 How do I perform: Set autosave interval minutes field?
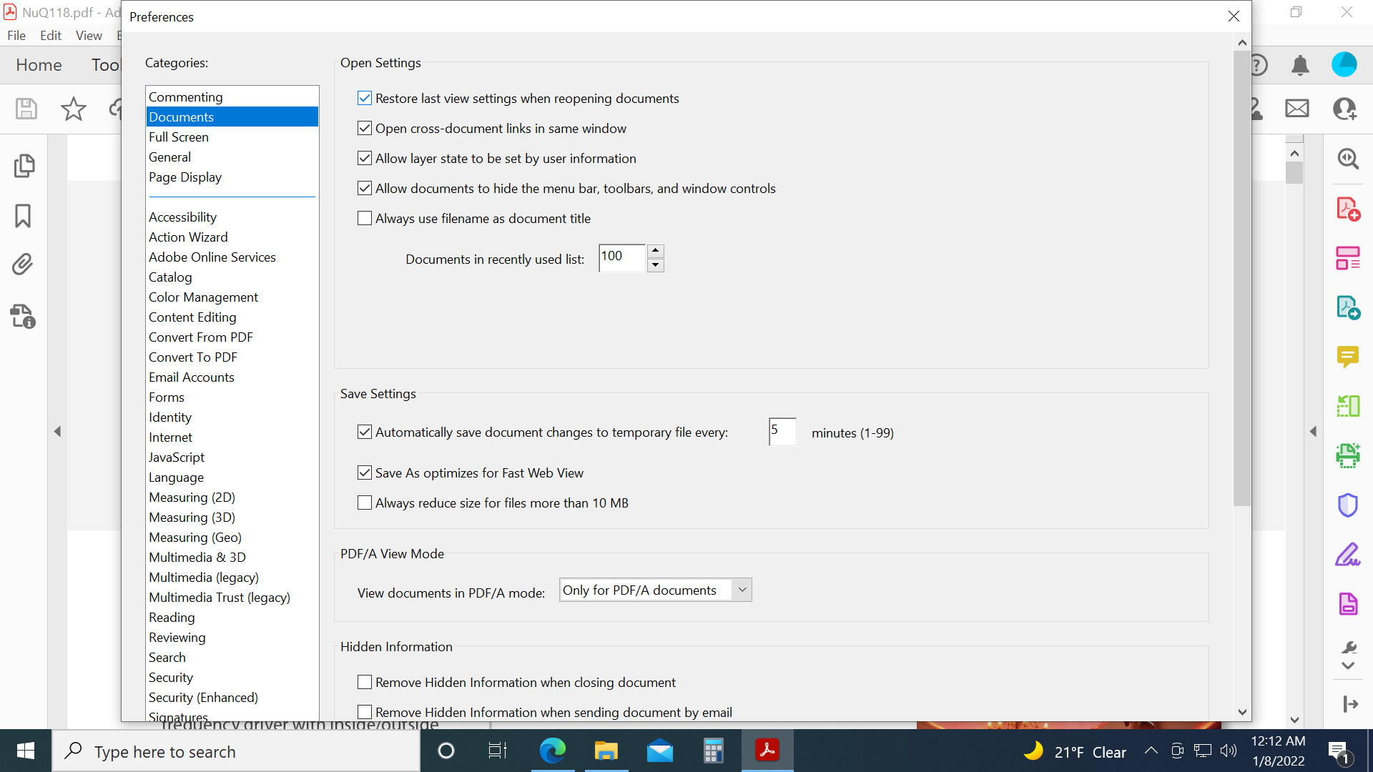782,432
